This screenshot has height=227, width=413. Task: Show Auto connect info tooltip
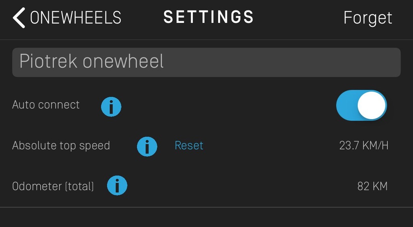click(x=111, y=107)
